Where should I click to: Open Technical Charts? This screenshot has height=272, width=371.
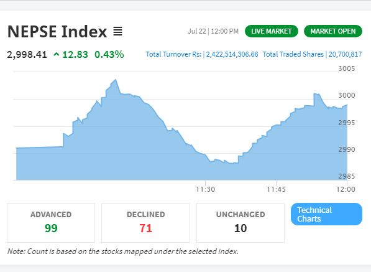pyautogui.click(x=326, y=214)
